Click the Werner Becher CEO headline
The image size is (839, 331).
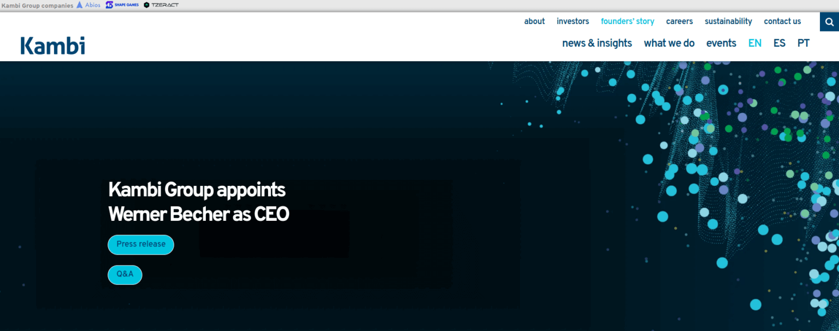point(198,202)
